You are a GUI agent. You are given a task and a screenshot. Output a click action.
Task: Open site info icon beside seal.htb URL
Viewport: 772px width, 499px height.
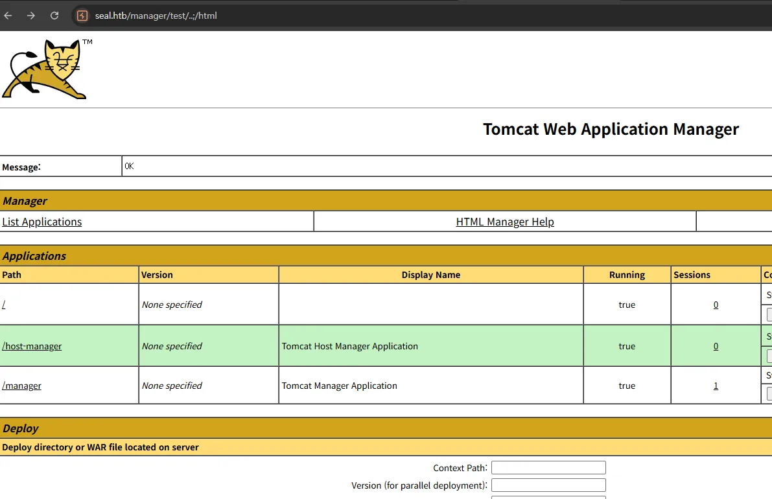coord(83,16)
